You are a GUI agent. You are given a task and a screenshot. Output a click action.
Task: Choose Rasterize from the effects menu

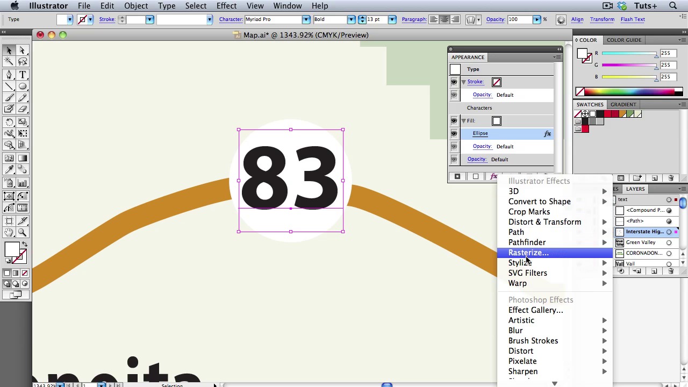click(528, 253)
